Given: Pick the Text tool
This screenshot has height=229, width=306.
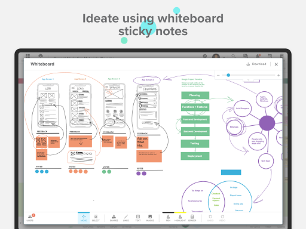Looking at the screenshot, I should tap(138, 218).
